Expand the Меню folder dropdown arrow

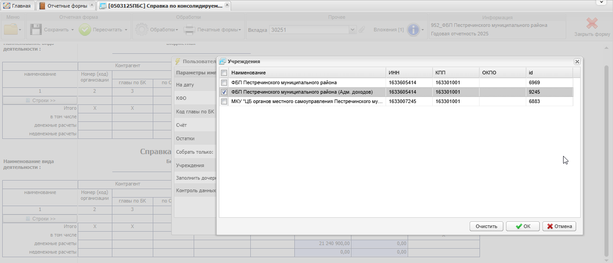[x=20, y=30]
